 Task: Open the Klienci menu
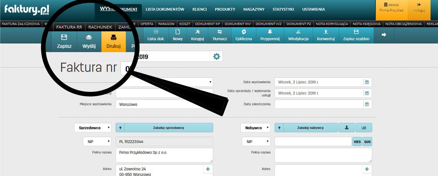pyautogui.click(x=200, y=10)
